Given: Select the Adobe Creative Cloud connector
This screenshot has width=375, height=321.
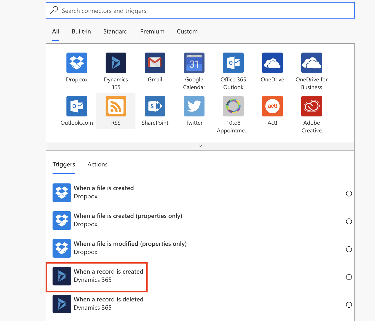Looking at the screenshot, I should [312, 106].
